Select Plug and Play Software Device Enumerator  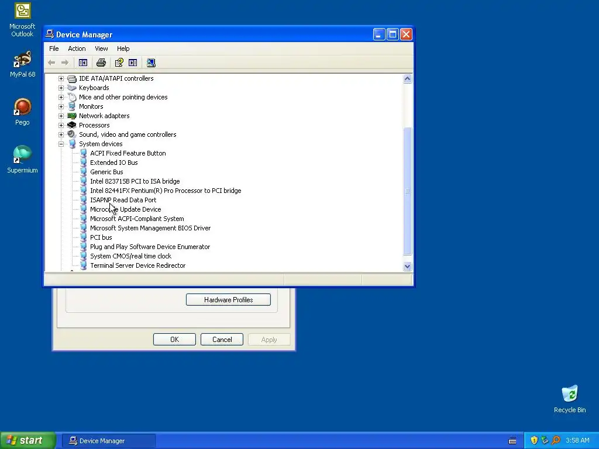coord(150,247)
